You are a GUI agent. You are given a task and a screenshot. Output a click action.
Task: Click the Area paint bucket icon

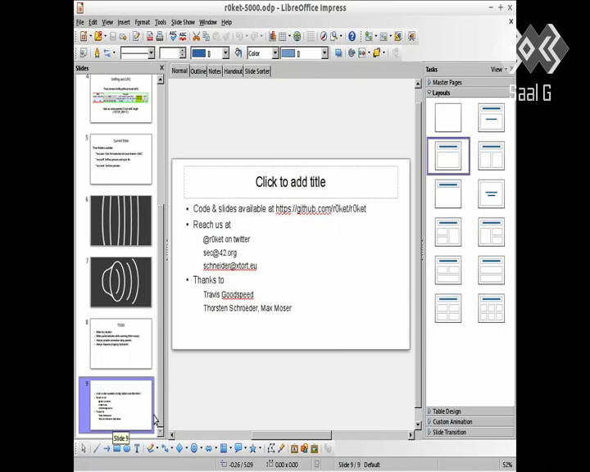[x=238, y=53]
